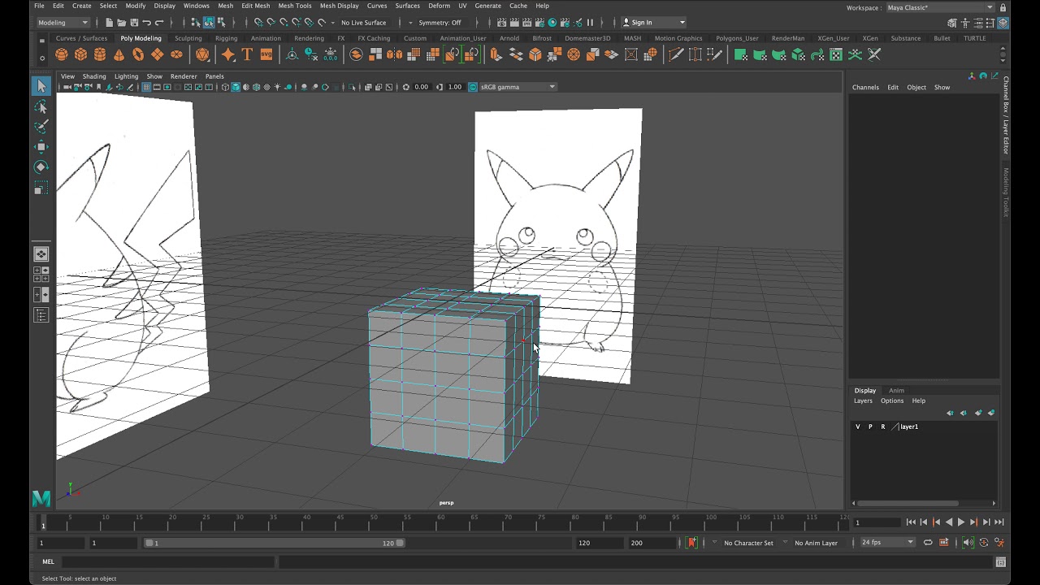The width and height of the screenshot is (1040, 585).
Task: Click the Platonic solid shelf icon
Action: click(202, 54)
